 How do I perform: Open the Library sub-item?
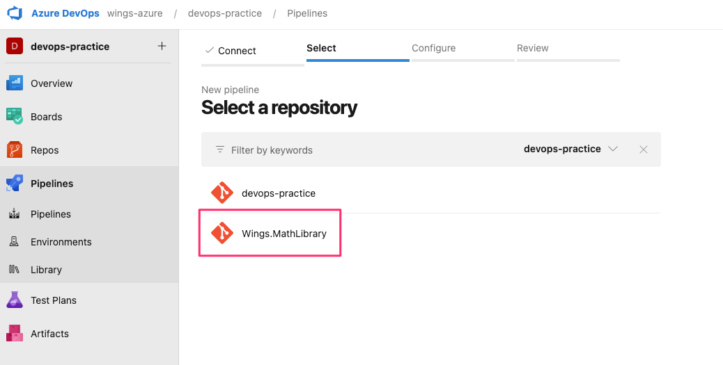click(46, 270)
